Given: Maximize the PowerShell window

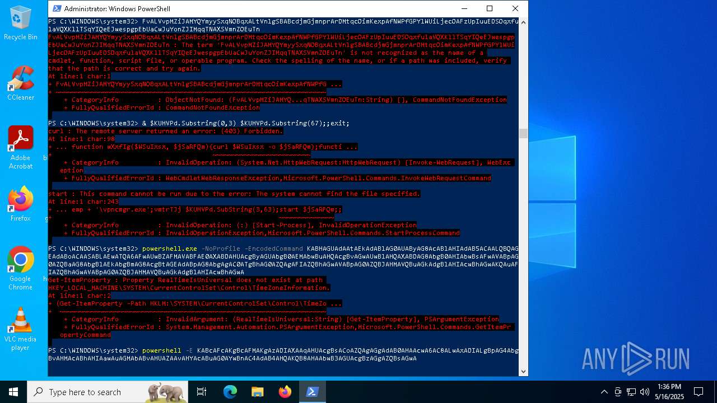Looking at the screenshot, I should click(x=490, y=8).
